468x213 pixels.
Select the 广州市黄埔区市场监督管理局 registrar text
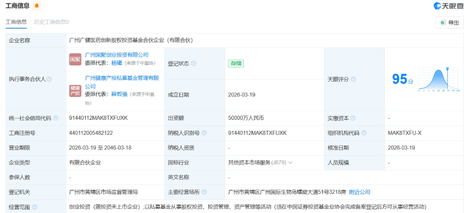(x=103, y=192)
